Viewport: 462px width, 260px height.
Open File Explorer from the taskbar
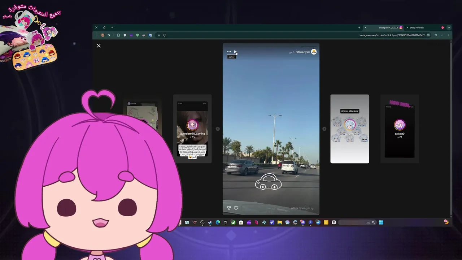tap(280, 222)
